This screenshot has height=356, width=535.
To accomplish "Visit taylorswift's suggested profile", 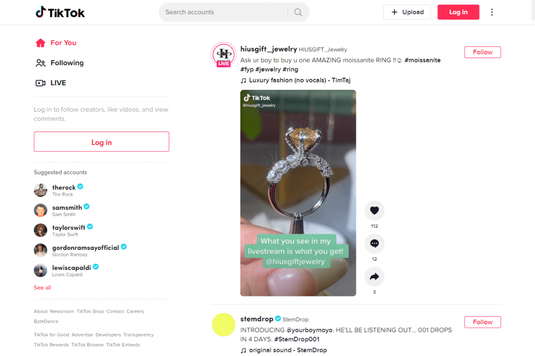I will click(x=68, y=227).
